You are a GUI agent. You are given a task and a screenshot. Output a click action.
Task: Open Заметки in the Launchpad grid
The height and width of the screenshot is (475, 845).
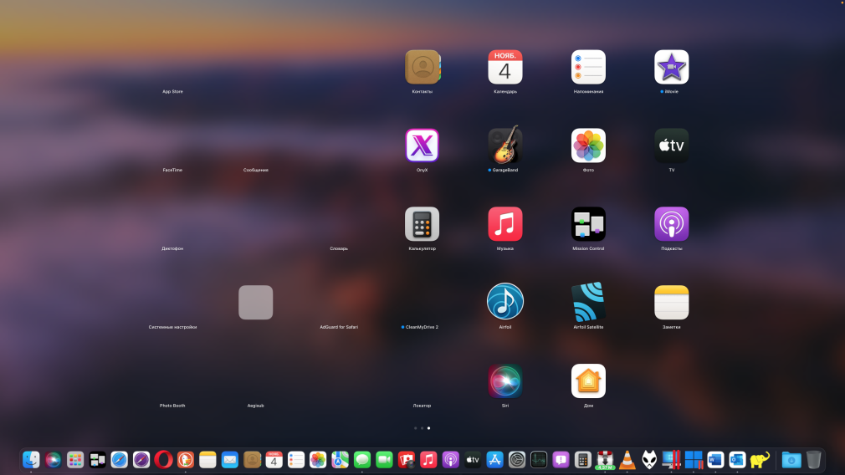tap(671, 302)
